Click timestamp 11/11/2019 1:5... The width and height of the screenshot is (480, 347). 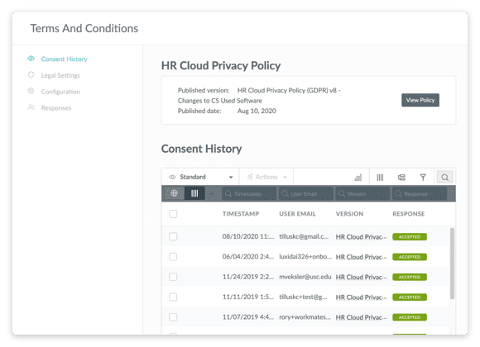(x=248, y=297)
